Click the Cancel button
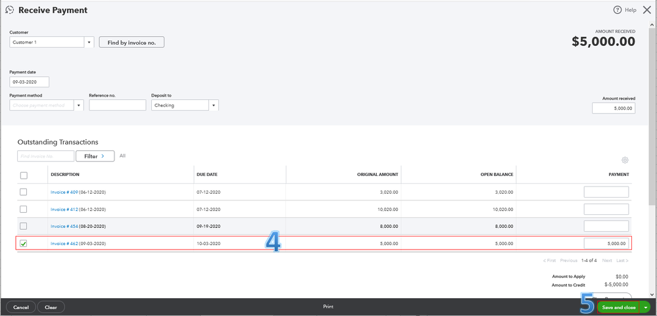The image size is (657, 316). pyautogui.click(x=21, y=307)
